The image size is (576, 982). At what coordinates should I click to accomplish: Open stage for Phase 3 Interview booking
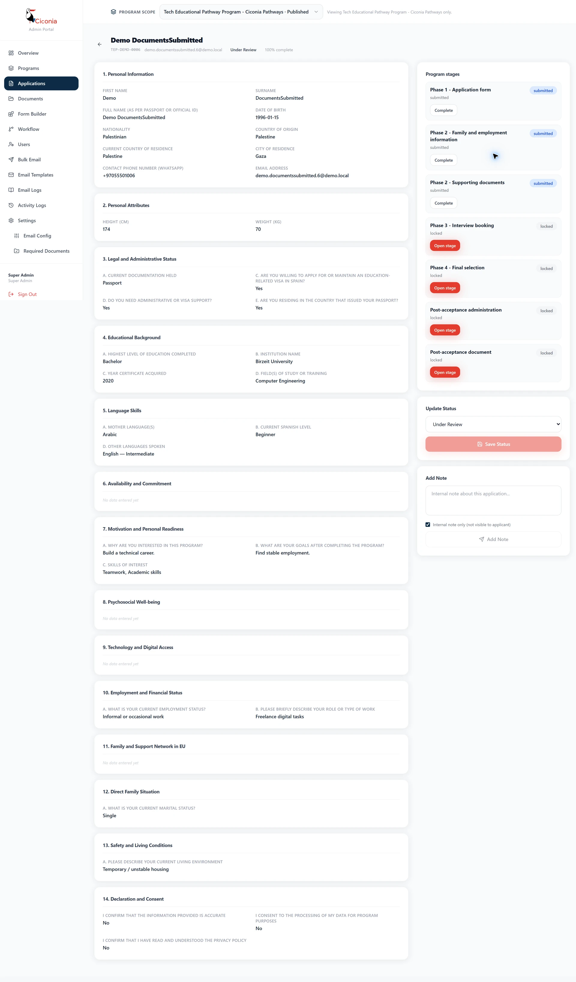pos(445,246)
